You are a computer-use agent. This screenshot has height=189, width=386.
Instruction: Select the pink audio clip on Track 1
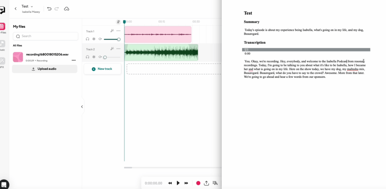click(158, 34)
